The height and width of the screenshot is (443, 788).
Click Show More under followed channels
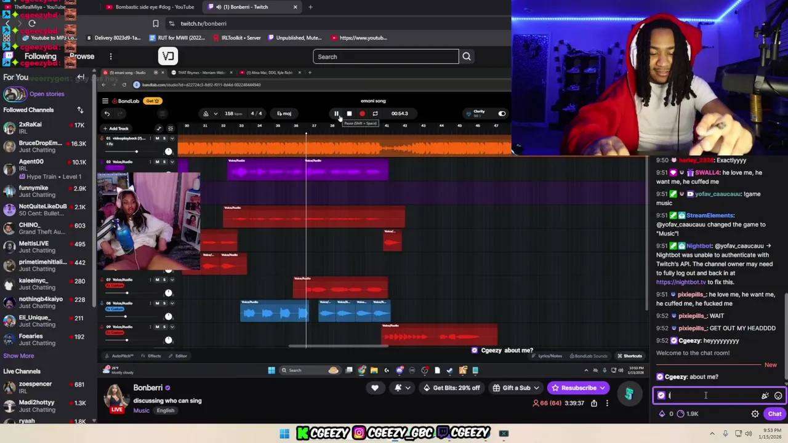(x=18, y=356)
